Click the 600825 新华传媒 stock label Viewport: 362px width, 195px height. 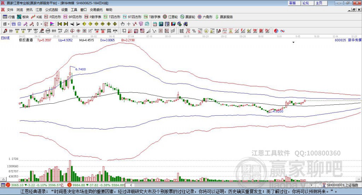coord(348,40)
